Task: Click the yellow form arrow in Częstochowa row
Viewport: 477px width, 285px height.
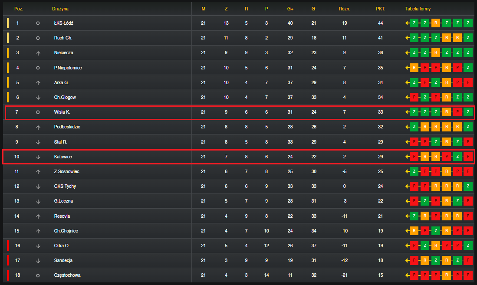Action: (407, 275)
